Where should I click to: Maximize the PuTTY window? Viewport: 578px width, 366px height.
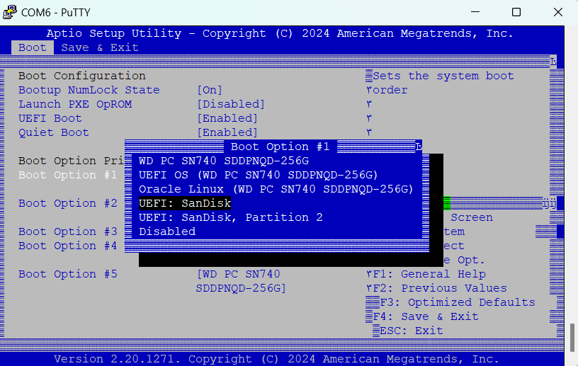pos(516,12)
